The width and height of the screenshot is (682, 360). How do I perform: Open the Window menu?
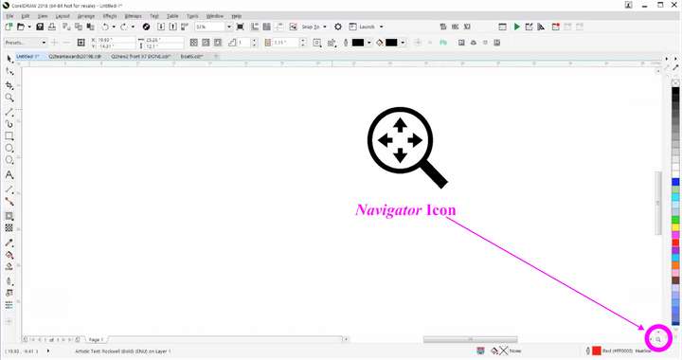[x=215, y=16]
